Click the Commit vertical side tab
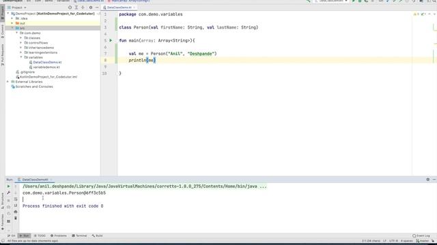The width and height of the screenshot is (437, 245). point(3,31)
